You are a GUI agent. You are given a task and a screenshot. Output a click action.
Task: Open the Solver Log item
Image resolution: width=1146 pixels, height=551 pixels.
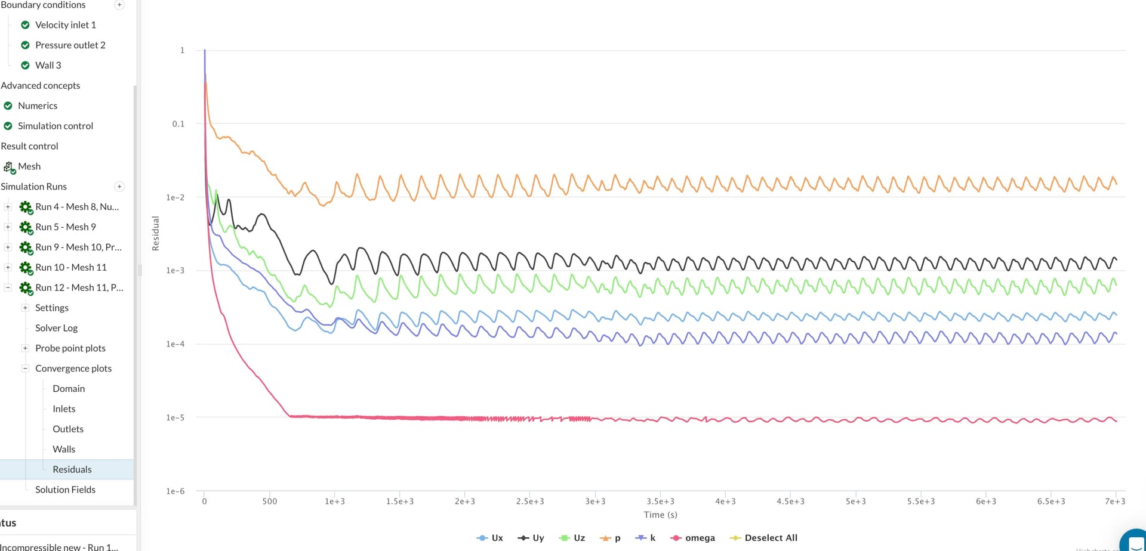(56, 328)
